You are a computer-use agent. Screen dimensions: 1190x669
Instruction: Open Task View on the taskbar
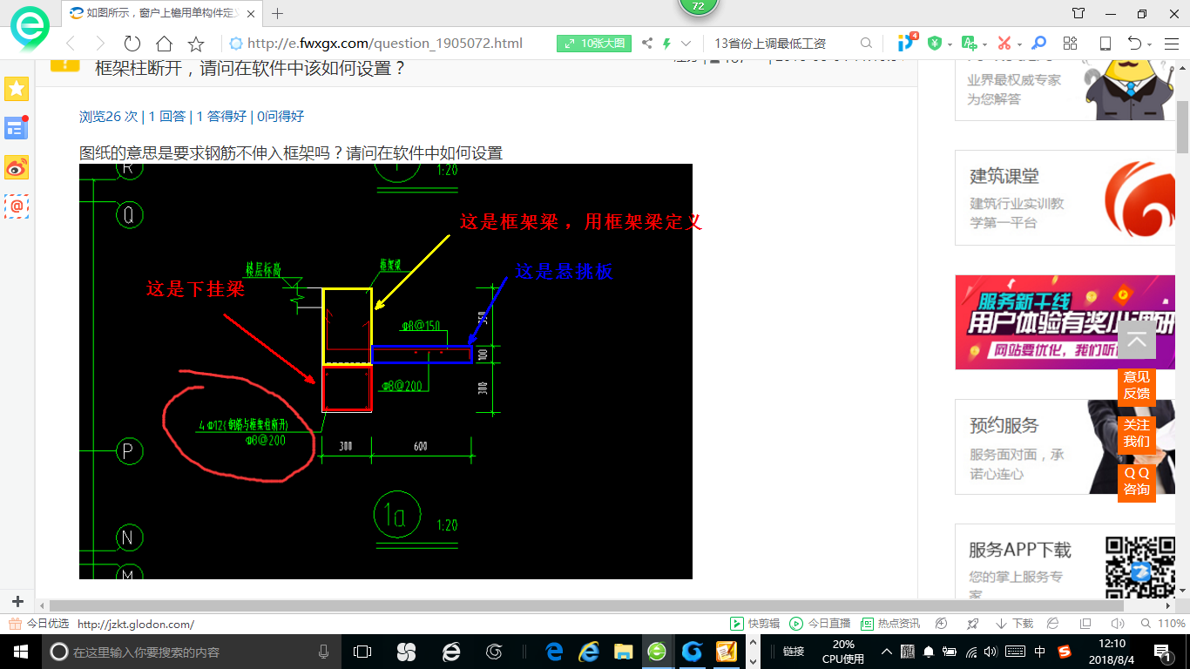click(x=362, y=652)
